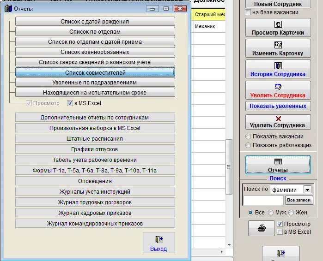Screen dimensions: 323x261
Task: Open 'Произвольная выборка в MS Excel'
Action: (x=95, y=128)
